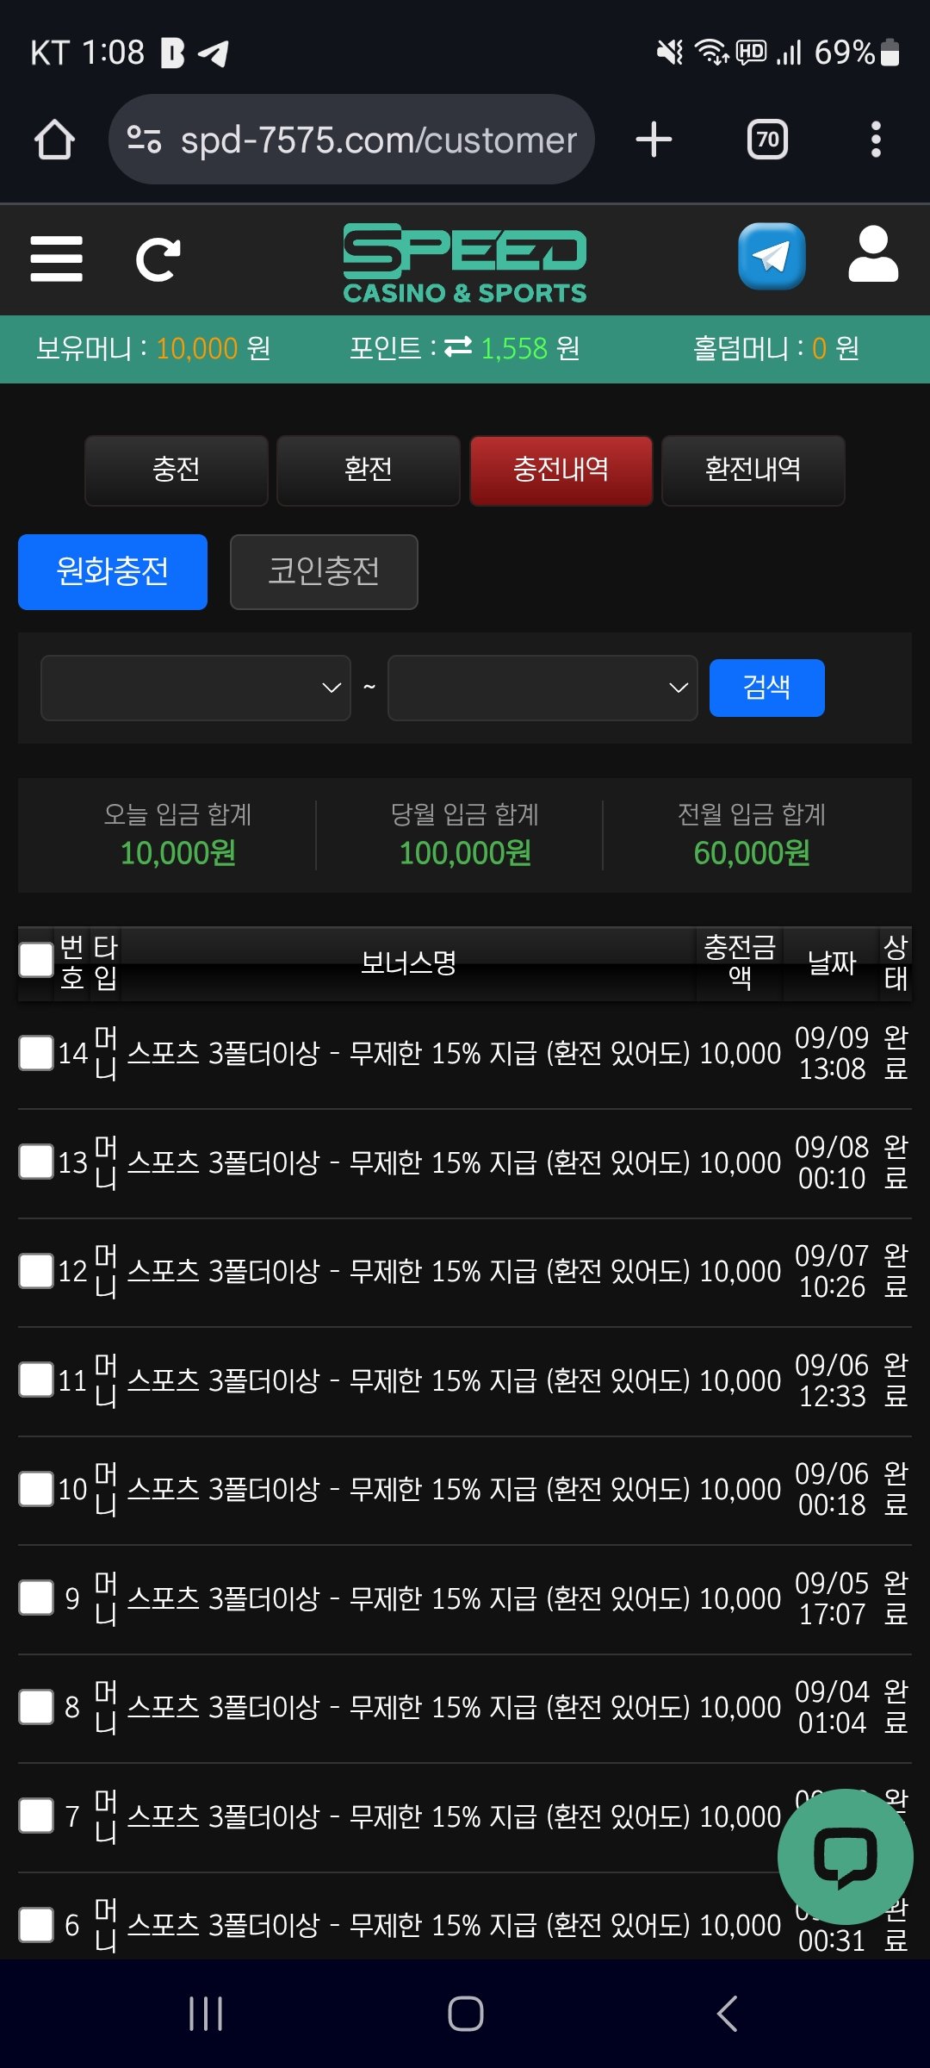Tap the page refresh icon
This screenshot has width=930, height=2068.
click(158, 258)
